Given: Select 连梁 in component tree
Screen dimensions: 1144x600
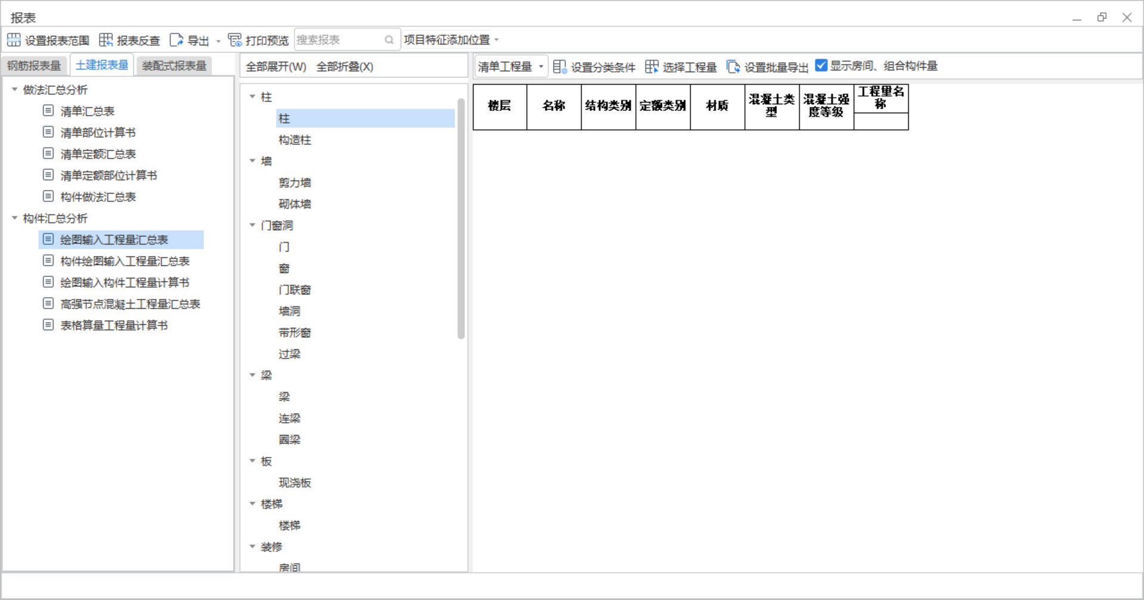Looking at the screenshot, I should pyautogui.click(x=290, y=418).
